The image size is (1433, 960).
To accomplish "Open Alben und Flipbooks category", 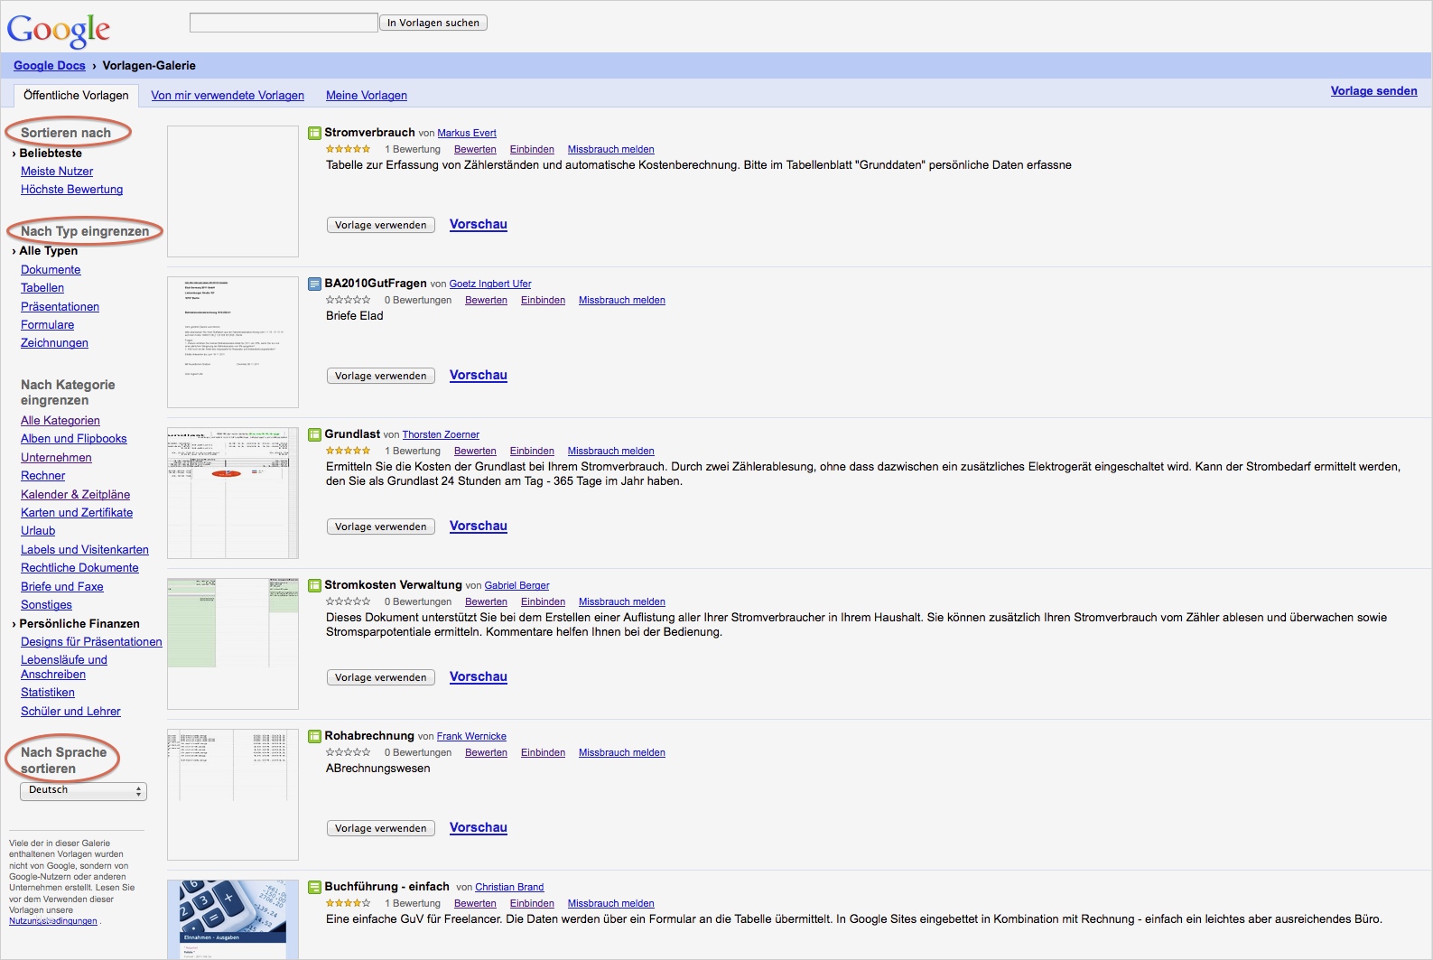I will (x=74, y=439).
